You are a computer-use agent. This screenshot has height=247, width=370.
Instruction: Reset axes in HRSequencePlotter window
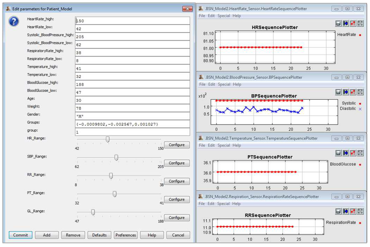point(346,23)
